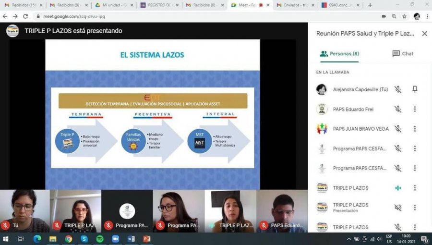Viewport: 432px width, 245px height.
Task: Open Google Chrome from the taskbar
Action: (x=69, y=239)
